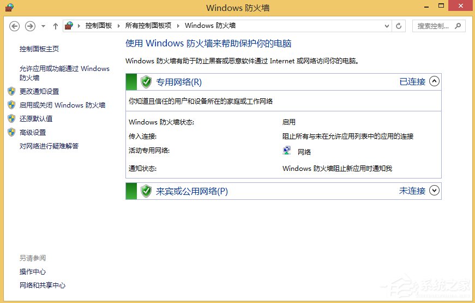Open 启用或关闭 Windows 防火墙 link
This screenshot has height=303, width=475.
click(62, 105)
